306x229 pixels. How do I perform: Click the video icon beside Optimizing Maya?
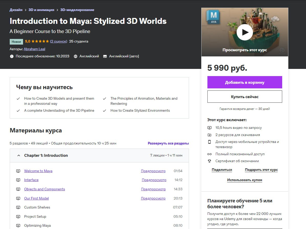point(18,225)
